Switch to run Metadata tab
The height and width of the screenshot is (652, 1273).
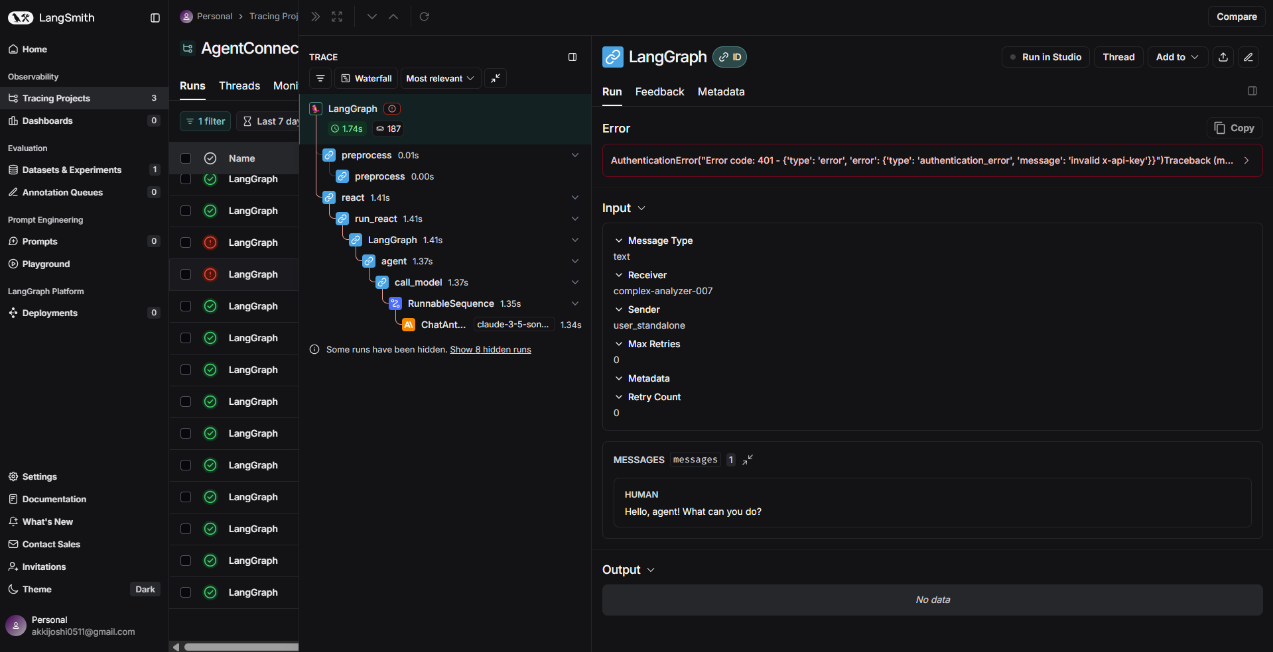click(721, 91)
